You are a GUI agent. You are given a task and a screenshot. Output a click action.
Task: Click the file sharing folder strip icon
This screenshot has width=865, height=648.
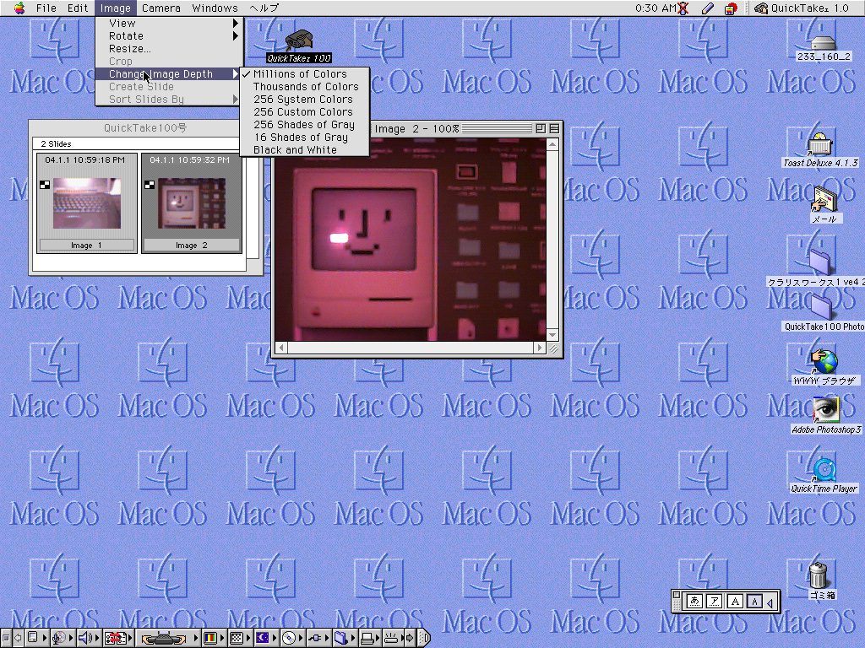340,638
